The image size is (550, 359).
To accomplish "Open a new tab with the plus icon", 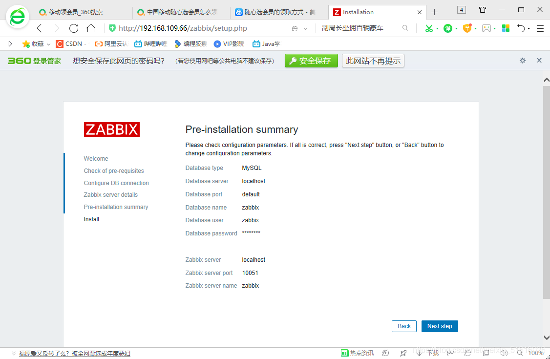I will [x=435, y=12].
